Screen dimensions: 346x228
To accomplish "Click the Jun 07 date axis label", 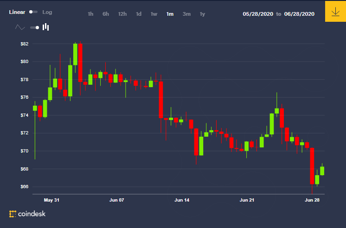I will pos(117,200).
